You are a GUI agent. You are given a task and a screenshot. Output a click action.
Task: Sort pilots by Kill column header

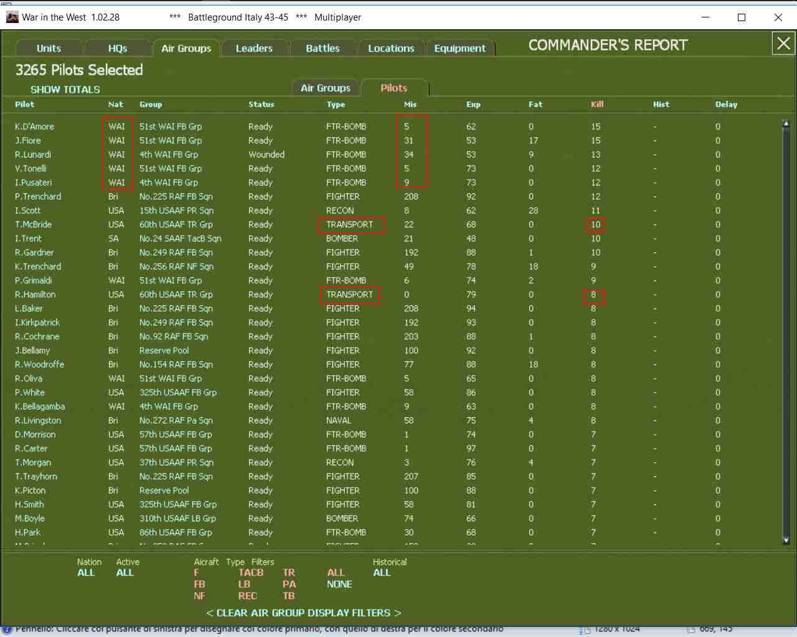pyautogui.click(x=597, y=105)
